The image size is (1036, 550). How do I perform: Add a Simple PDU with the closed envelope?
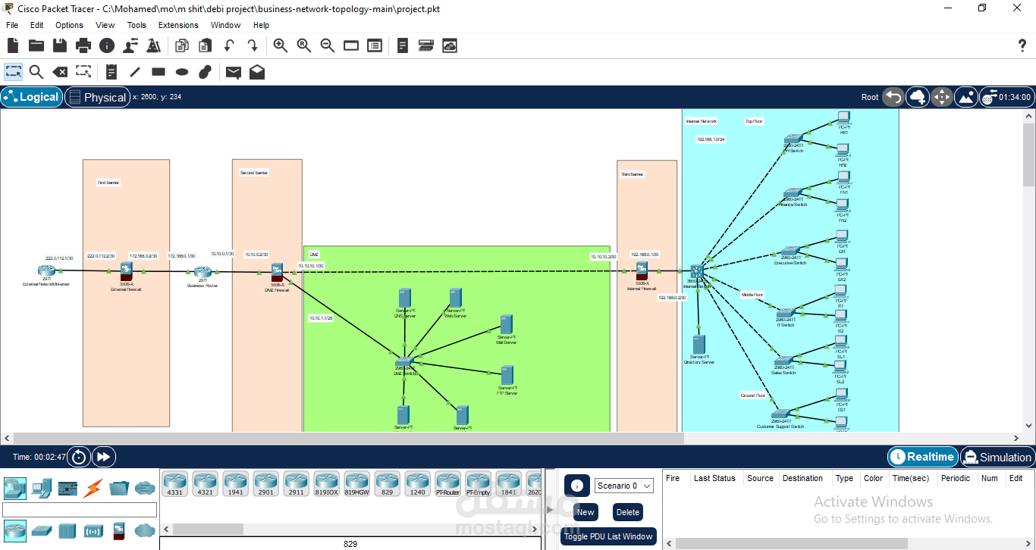click(x=234, y=72)
